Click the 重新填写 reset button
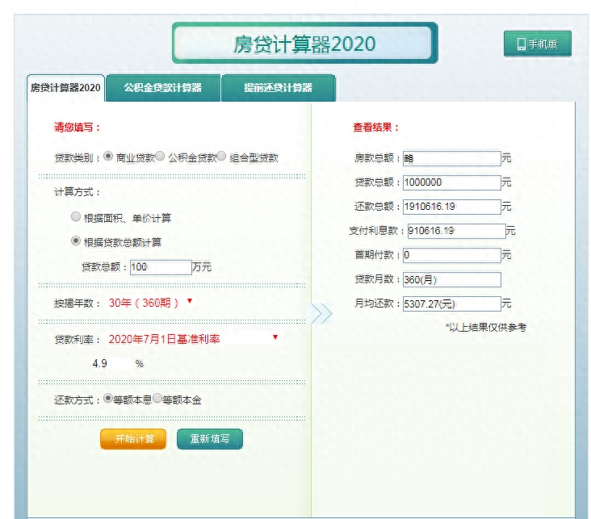 pos(210,439)
